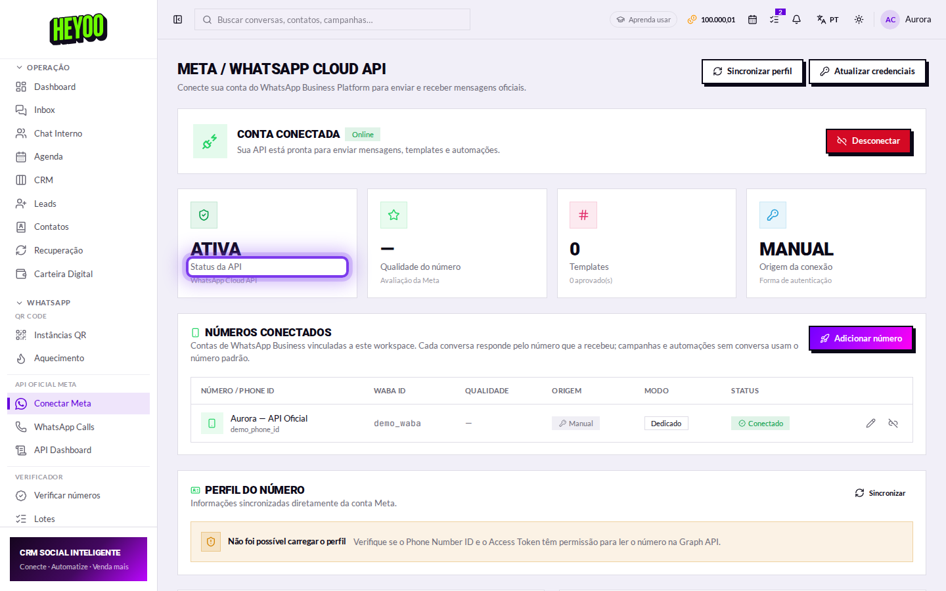946x591 pixels.
Task: Click the warning shield icon in profile alert
Action: (x=211, y=542)
